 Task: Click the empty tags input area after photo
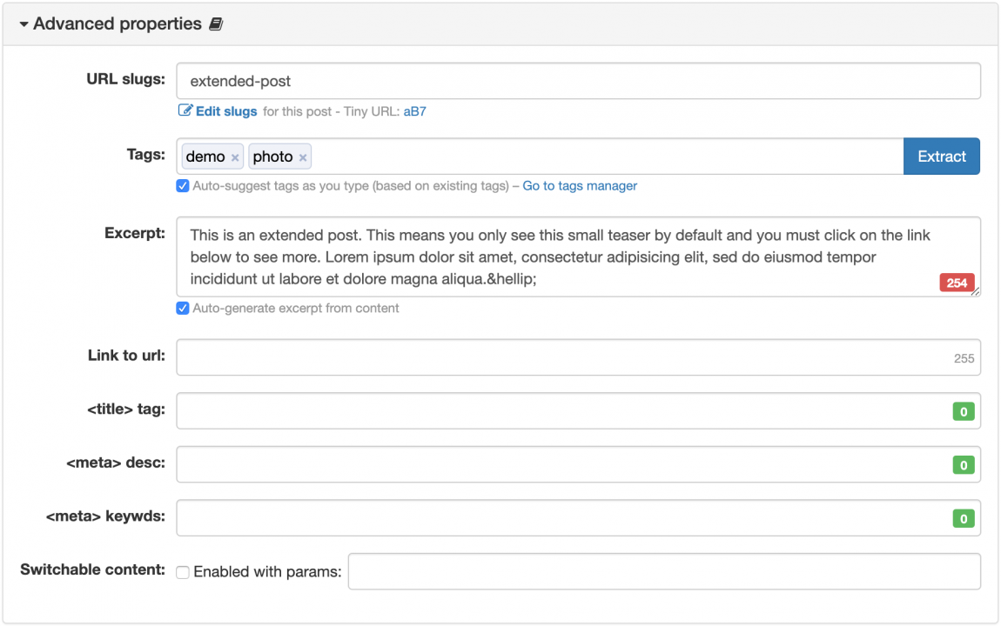point(607,156)
